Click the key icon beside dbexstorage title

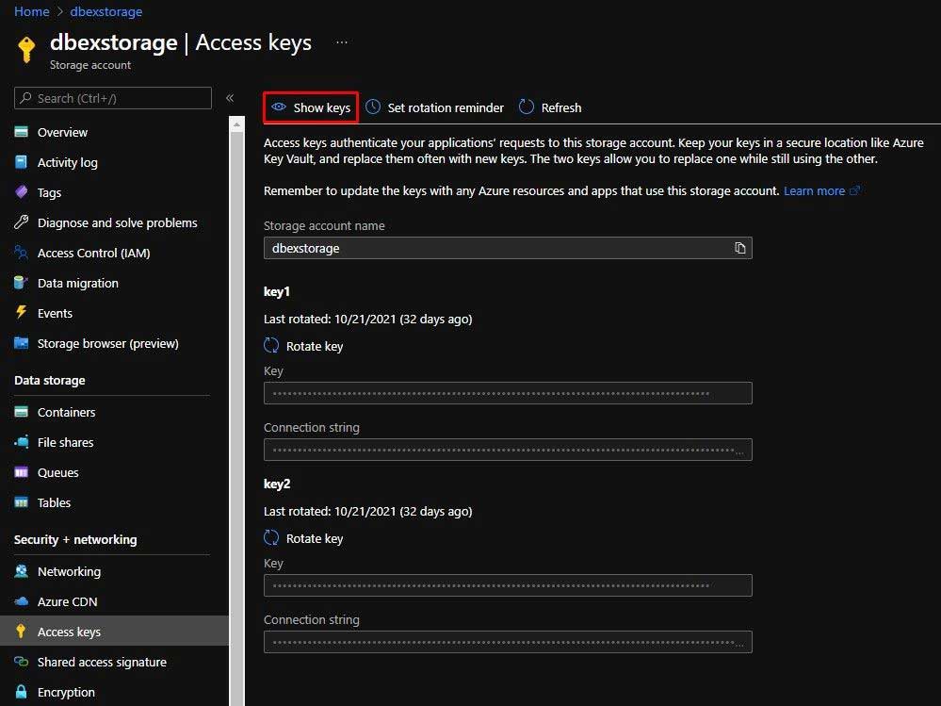click(x=26, y=49)
